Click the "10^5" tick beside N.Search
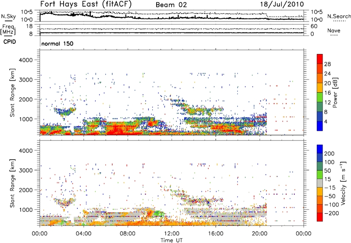The height and width of the screenshot is (243, 351). 316,12
